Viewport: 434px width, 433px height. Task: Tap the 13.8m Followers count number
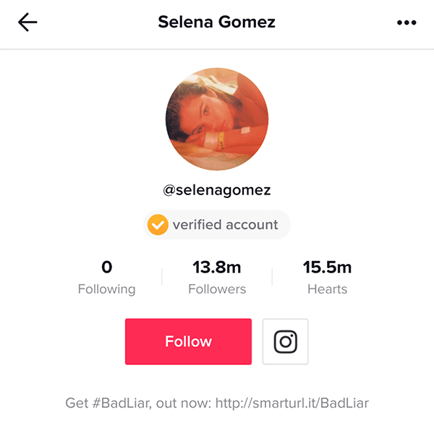point(217,267)
